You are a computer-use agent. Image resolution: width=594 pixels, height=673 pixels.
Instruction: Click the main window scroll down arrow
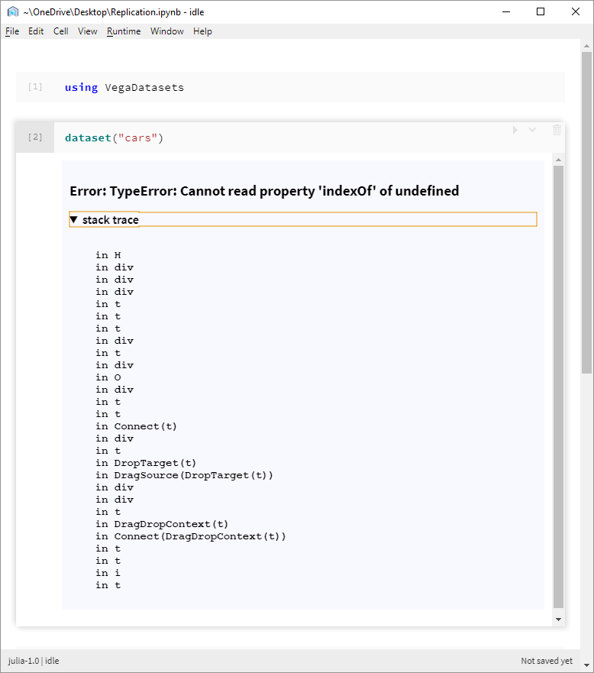pos(586,665)
